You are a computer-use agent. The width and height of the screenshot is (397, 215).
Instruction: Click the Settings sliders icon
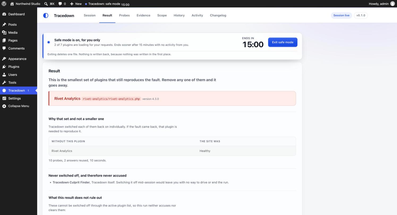click(x=4, y=98)
